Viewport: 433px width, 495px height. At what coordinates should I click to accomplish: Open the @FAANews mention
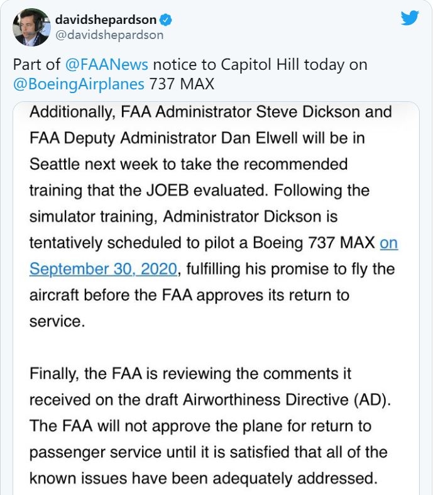(107, 65)
